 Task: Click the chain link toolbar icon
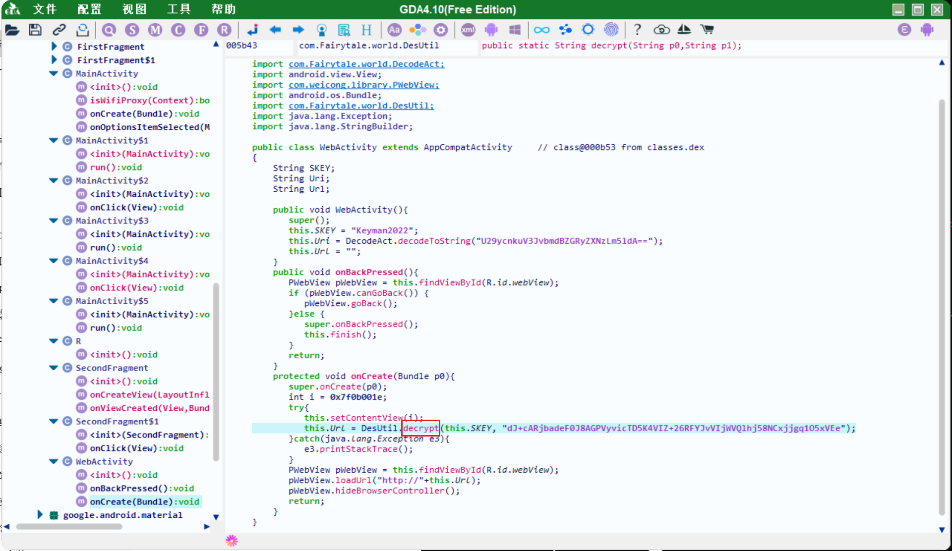(59, 30)
